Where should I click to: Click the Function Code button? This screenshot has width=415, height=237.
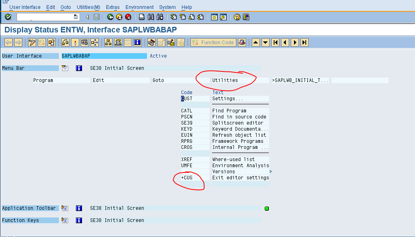point(213,42)
